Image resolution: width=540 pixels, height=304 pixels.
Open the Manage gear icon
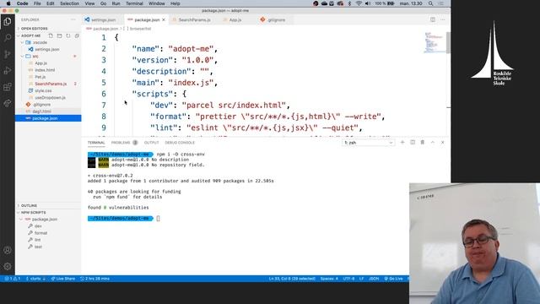(8, 267)
